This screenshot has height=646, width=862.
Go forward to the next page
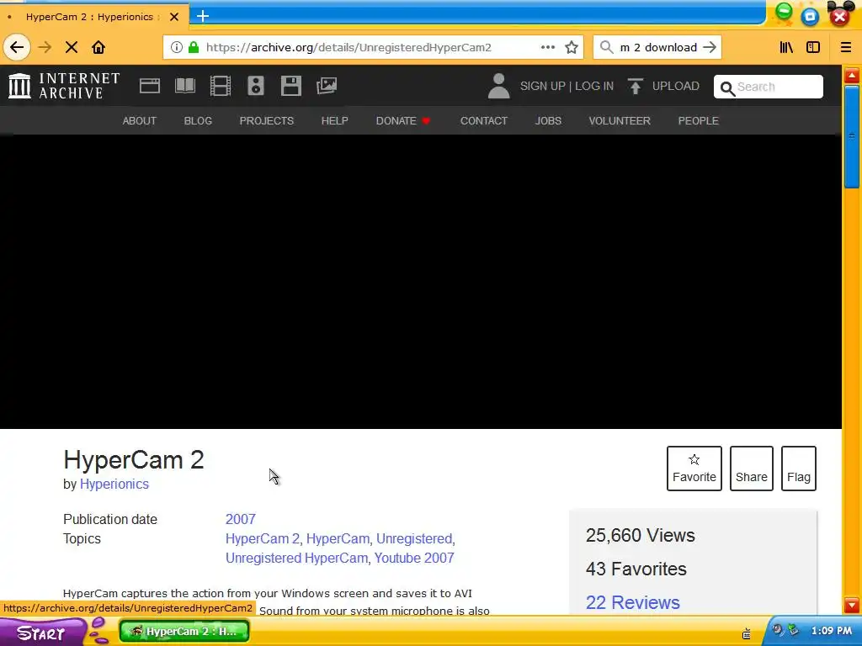point(45,47)
